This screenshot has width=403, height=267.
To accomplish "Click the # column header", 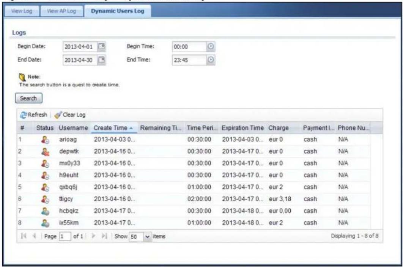I will point(25,128).
